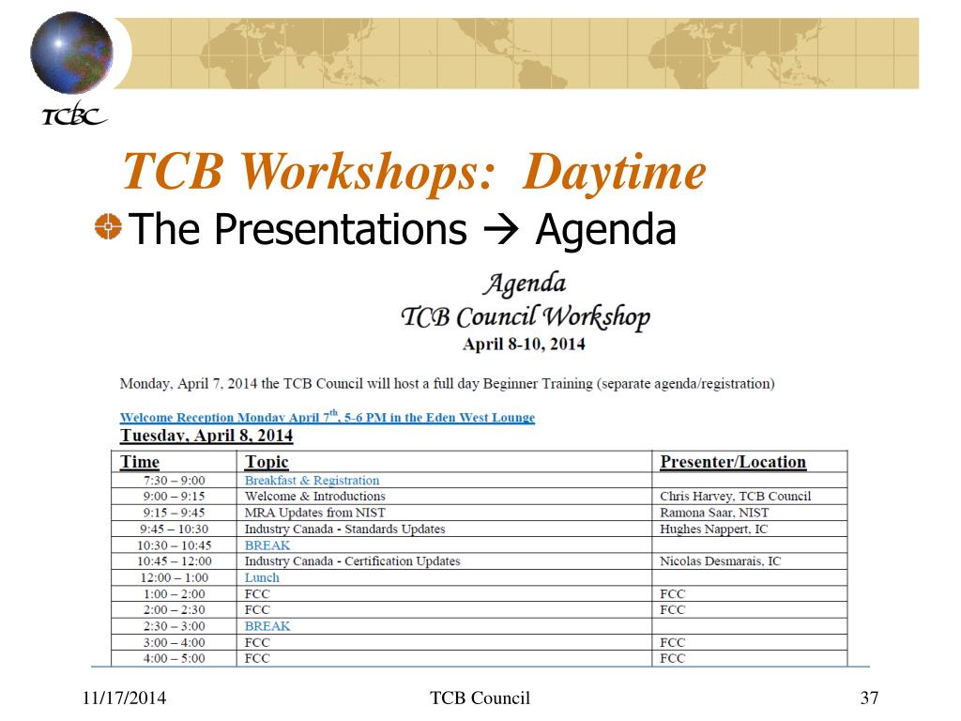Click the '10:45 – 12:00' time cell

click(x=174, y=561)
